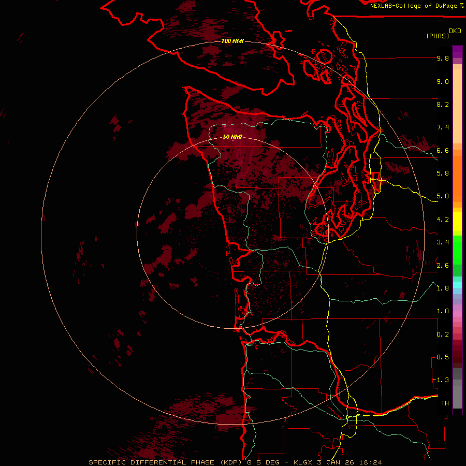Viewport: 466px width, 466px height.
Task: Pick the purple segment atop the color bar
Action: tap(457, 52)
